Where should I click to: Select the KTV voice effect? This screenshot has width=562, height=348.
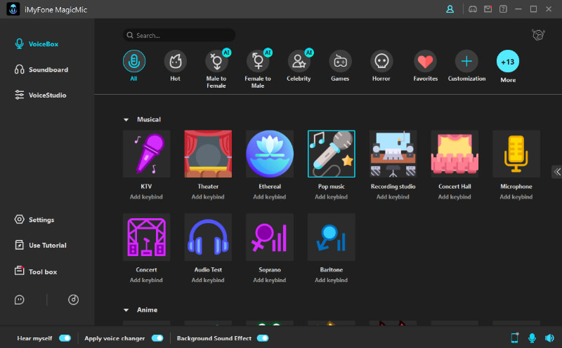[x=146, y=154]
